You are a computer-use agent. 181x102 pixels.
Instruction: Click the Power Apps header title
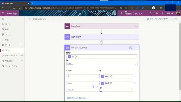tap(12, 13)
